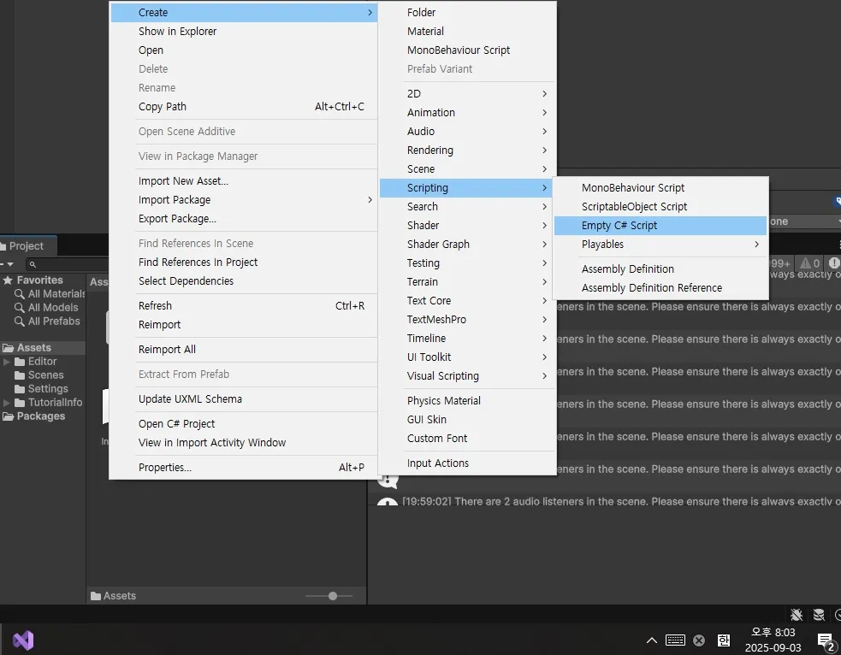Expand the Scene submenu
This screenshot has width=841, height=655.
(x=467, y=168)
